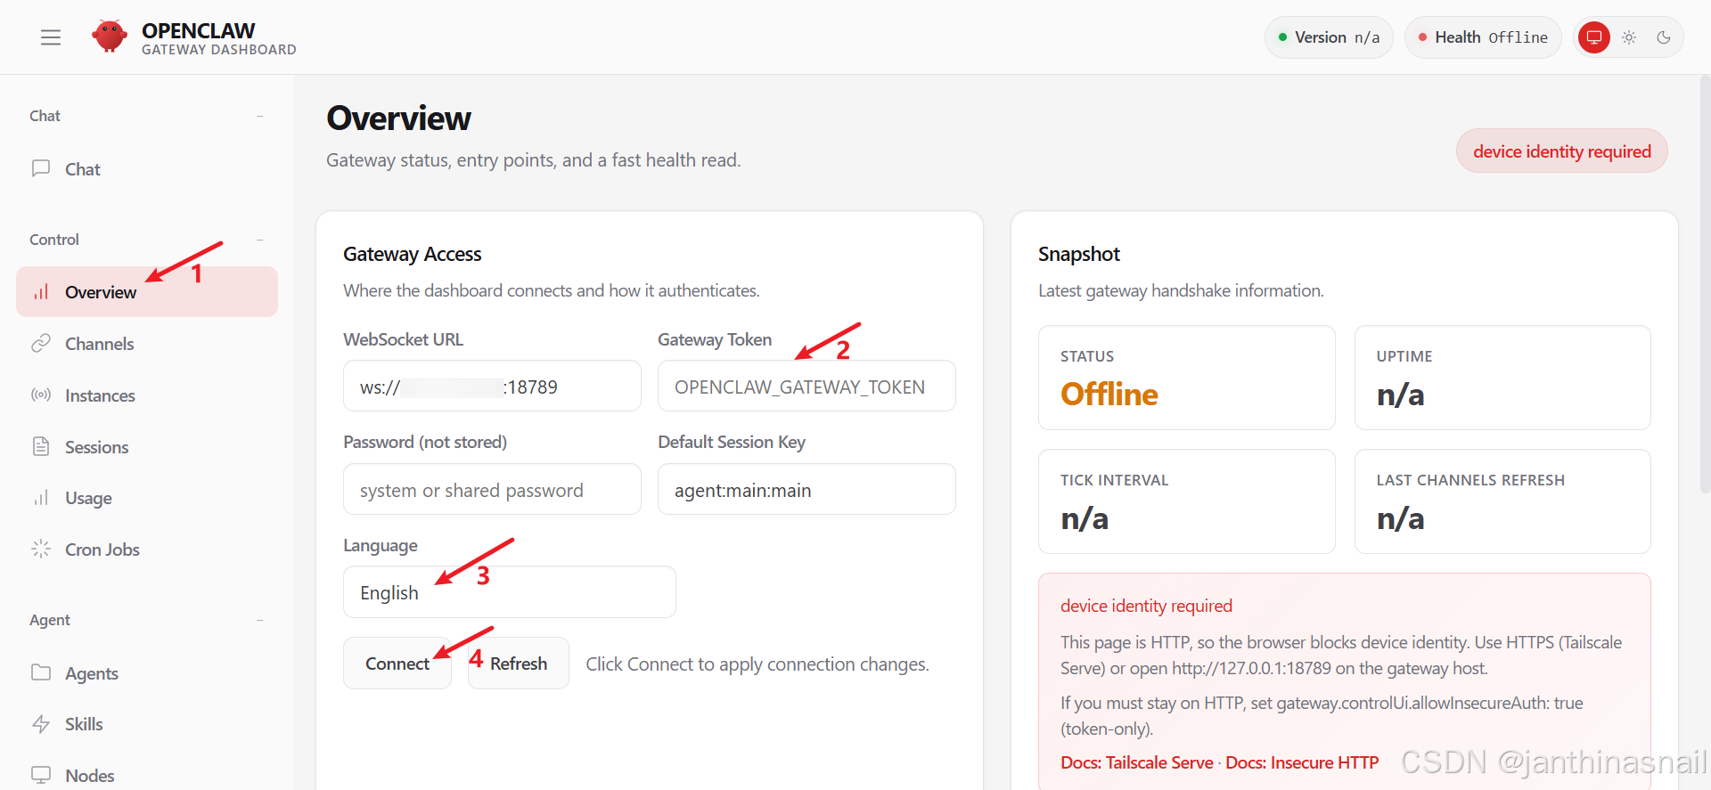Open the Language dropdown showing English
This screenshot has height=790, width=1711.
click(510, 592)
